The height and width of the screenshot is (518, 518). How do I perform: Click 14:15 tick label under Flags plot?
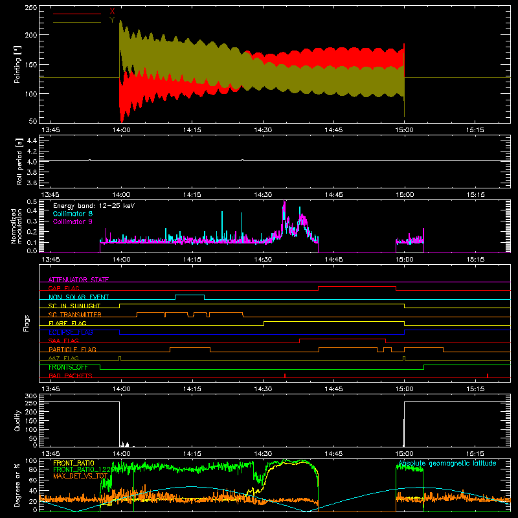192,389
